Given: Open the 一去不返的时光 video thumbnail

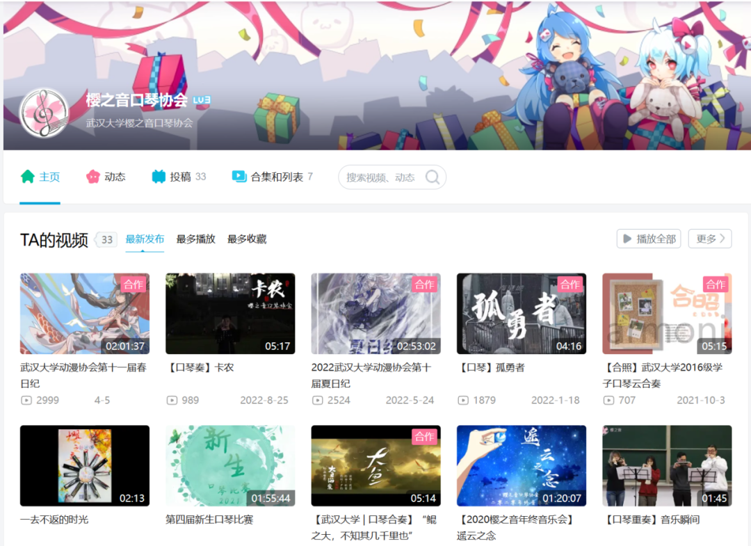Looking at the screenshot, I should pyautogui.click(x=85, y=465).
